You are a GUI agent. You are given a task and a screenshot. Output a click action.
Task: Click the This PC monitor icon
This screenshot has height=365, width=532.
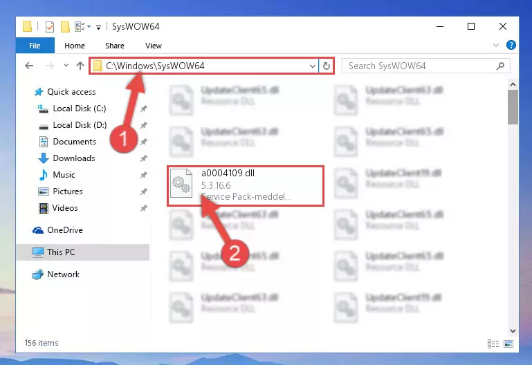[38, 252]
